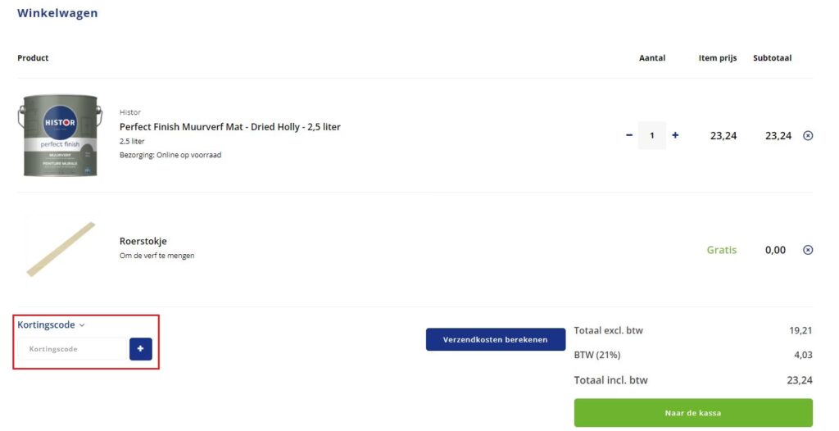Open Perfect Finish Muurverf Mat product link
Image resolution: width=839 pixels, height=431 pixels.
coord(229,127)
